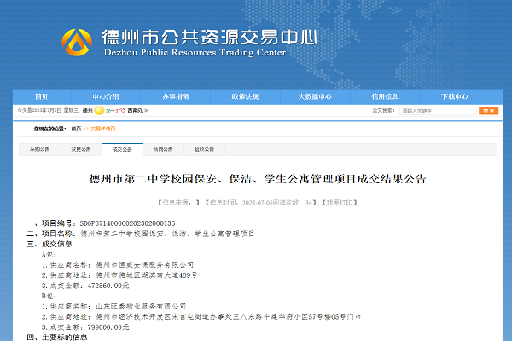Image resolution: width=512 pixels, height=341 pixels.
Task: Focus the full-text search keyword field
Action: coord(438,111)
